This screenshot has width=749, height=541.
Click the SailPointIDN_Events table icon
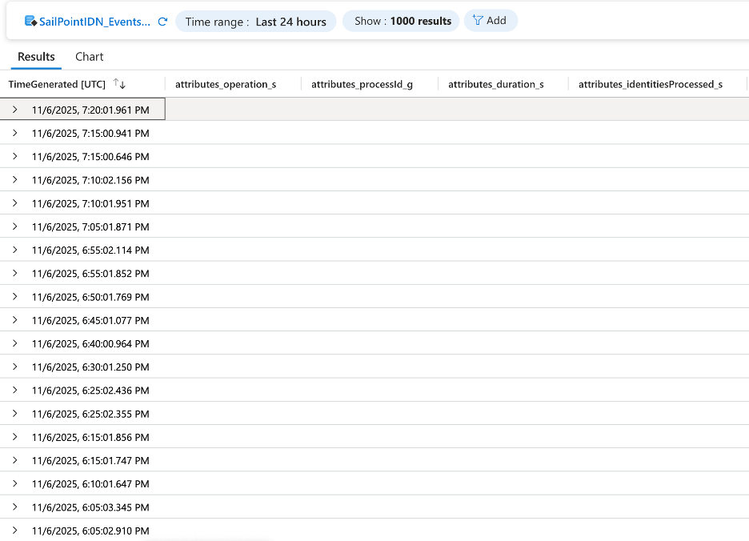(x=30, y=21)
